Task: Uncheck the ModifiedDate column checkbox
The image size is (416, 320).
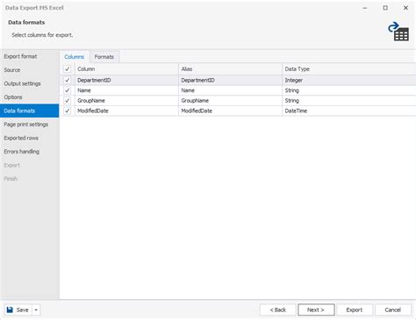Action: pyautogui.click(x=68, y=110)
